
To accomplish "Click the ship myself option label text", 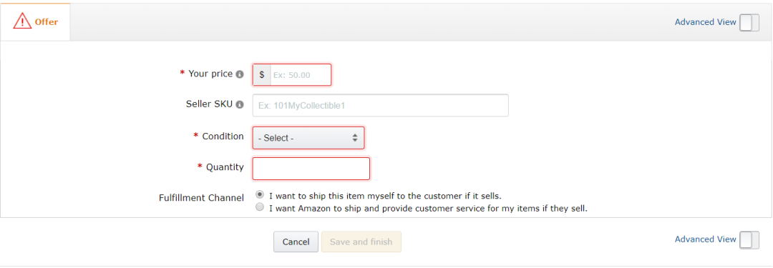I will pos(386,195).
